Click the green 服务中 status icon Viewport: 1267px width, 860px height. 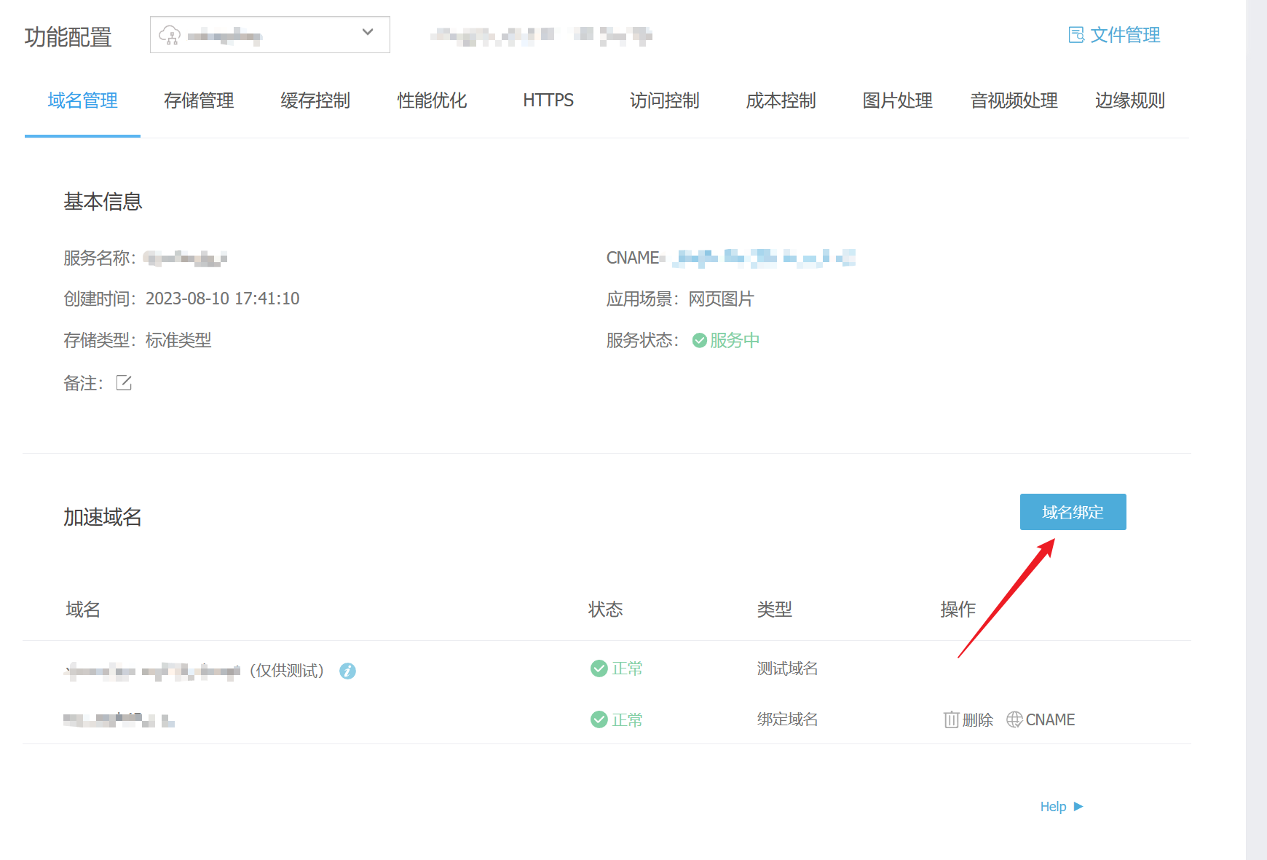[699, 340]
